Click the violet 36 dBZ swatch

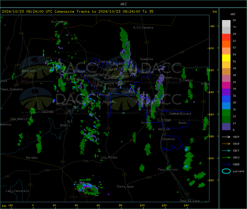(x=226, y=92)
